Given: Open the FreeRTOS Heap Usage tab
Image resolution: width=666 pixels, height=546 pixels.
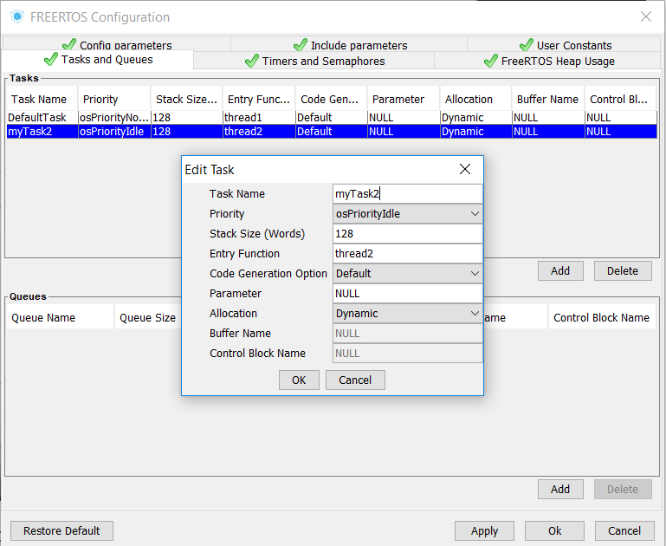Looking at the screenshot, I should point(549,62).
